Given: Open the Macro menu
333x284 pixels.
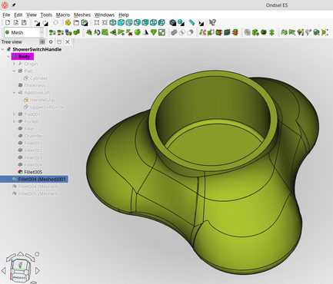Looking at the screenshot, I should click(x=63, y=15).
